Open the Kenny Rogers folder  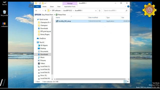point(44,34)
